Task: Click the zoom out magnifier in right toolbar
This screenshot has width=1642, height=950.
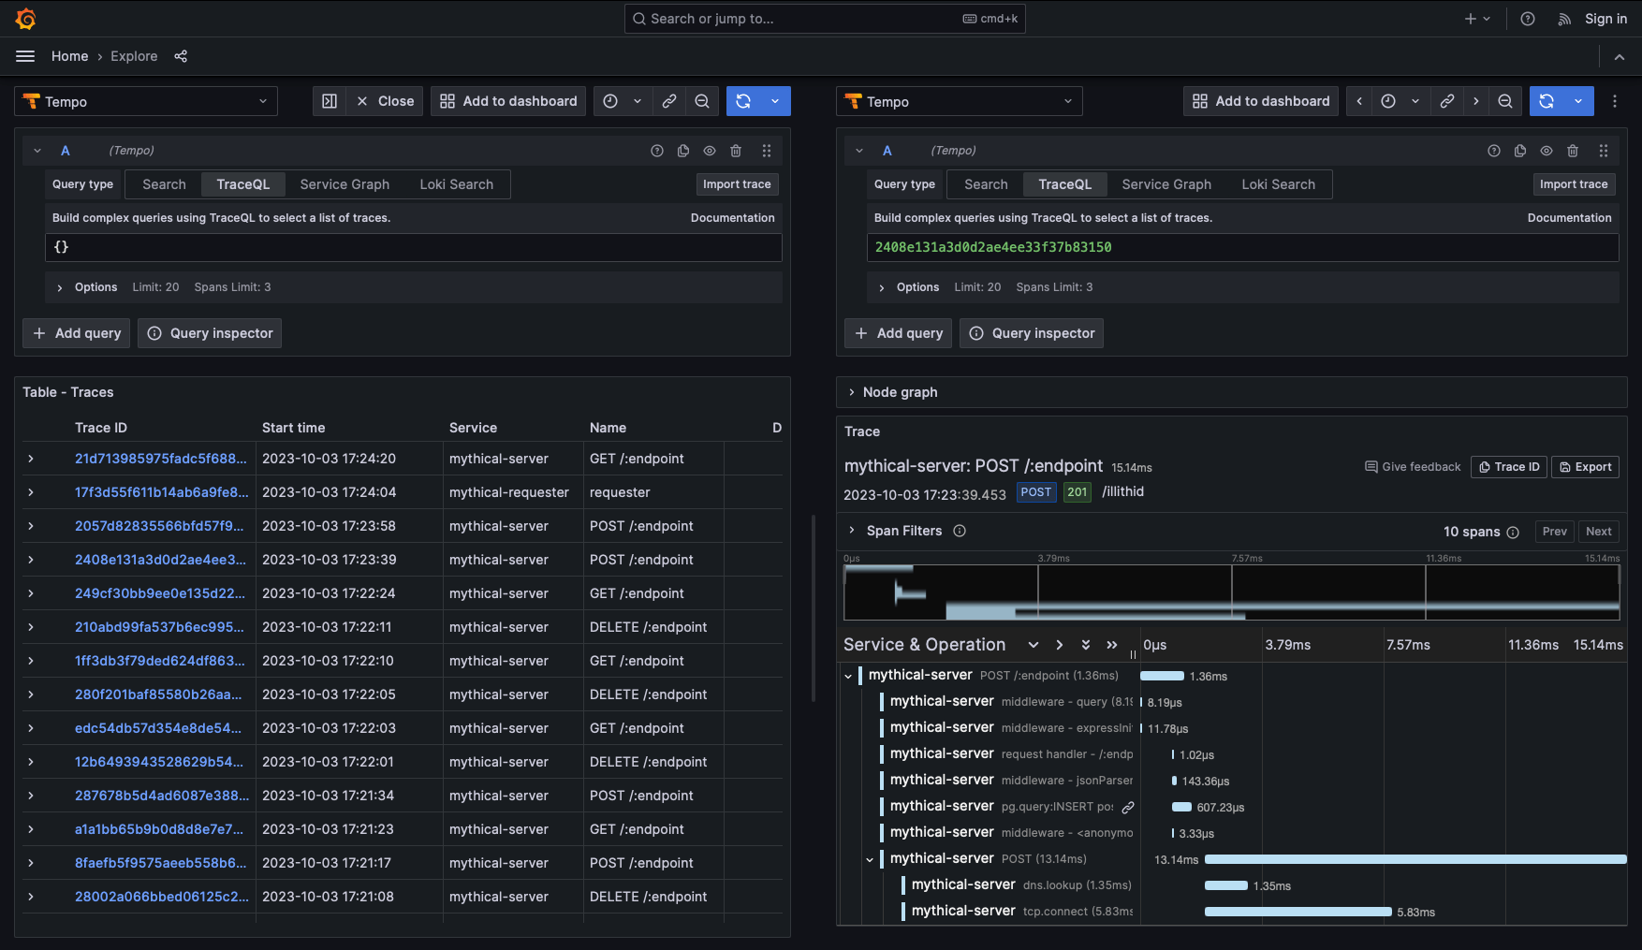Action: (x=1504, y=100)
